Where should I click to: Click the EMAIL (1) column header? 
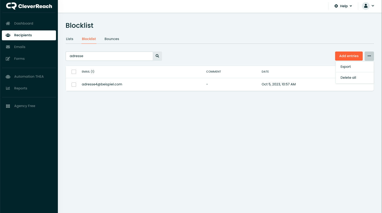click(x=88, y=72)
